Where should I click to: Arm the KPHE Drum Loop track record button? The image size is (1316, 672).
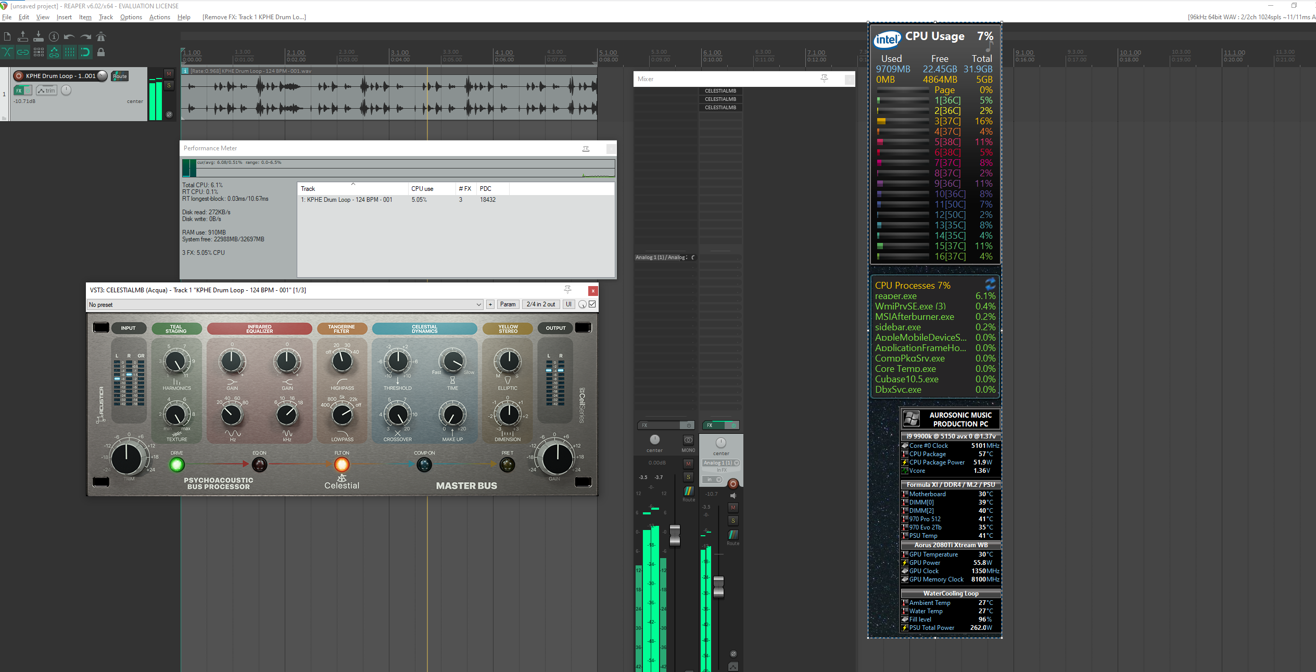pos(19,76)
